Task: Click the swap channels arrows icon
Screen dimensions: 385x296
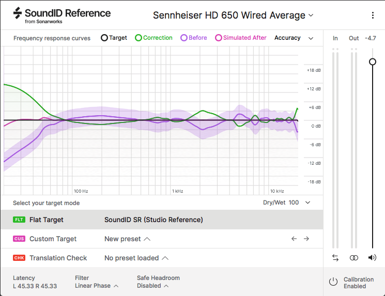Action: coord(335,257)
